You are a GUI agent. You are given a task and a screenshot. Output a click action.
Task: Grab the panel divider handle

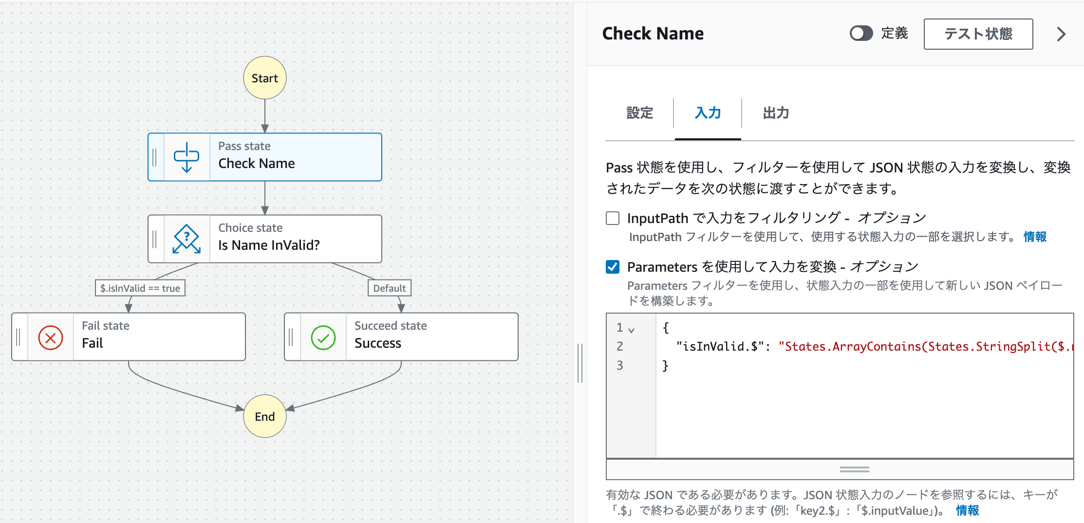(579, 363)
